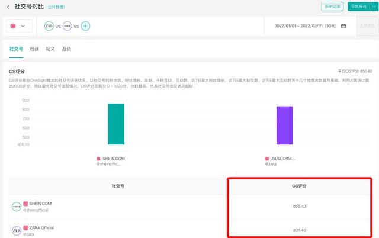Switch to the 社交号 tab
Viewport: 379px width, 238px height.
coord(16,49)
